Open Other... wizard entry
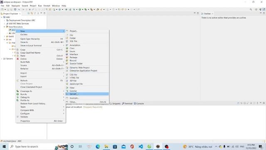266x150 pixels. tap(87, 102)
